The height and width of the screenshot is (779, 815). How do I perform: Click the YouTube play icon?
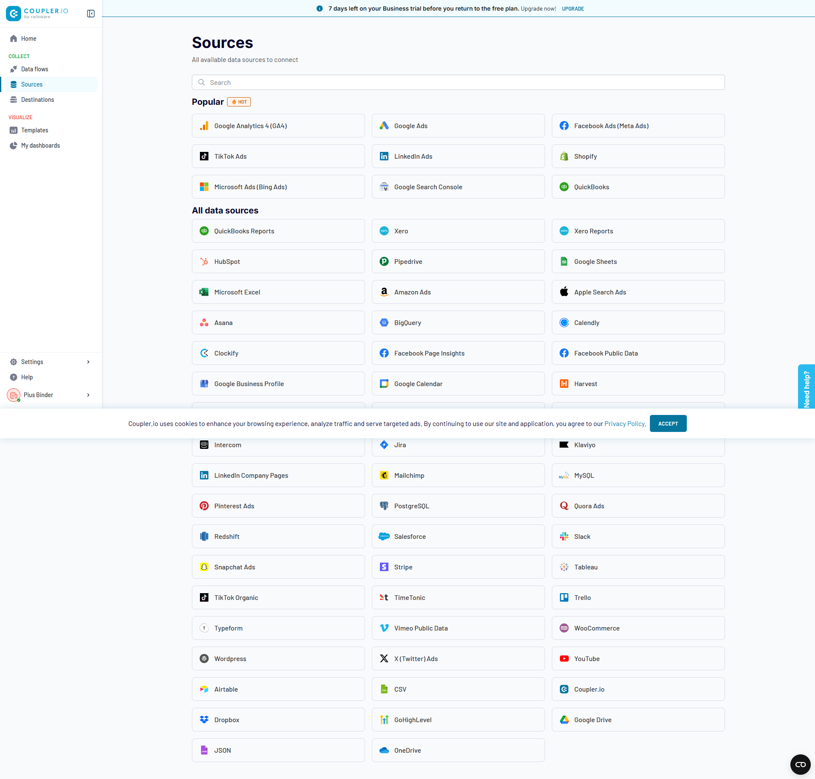tap(564, 659)
